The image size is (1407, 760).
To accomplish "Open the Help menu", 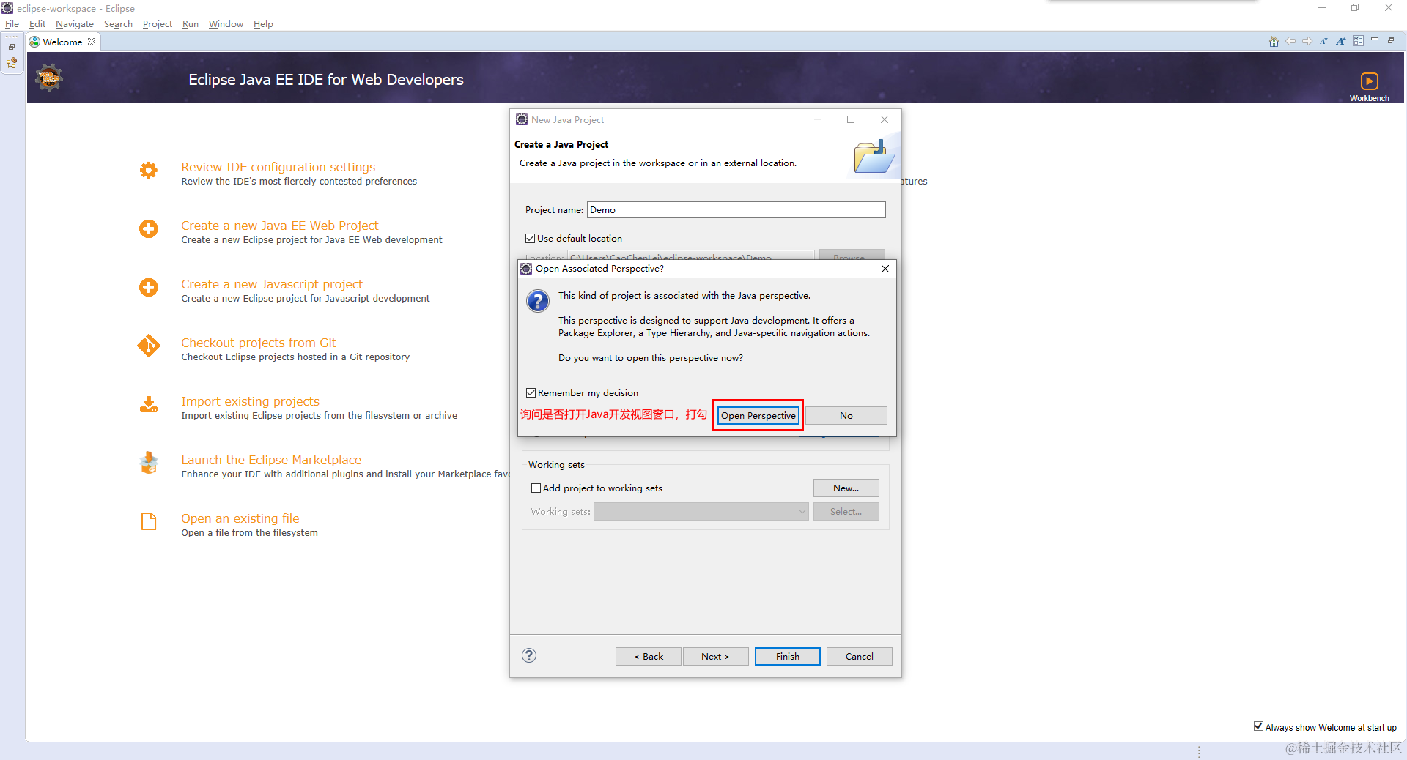I will click(263, 24).
